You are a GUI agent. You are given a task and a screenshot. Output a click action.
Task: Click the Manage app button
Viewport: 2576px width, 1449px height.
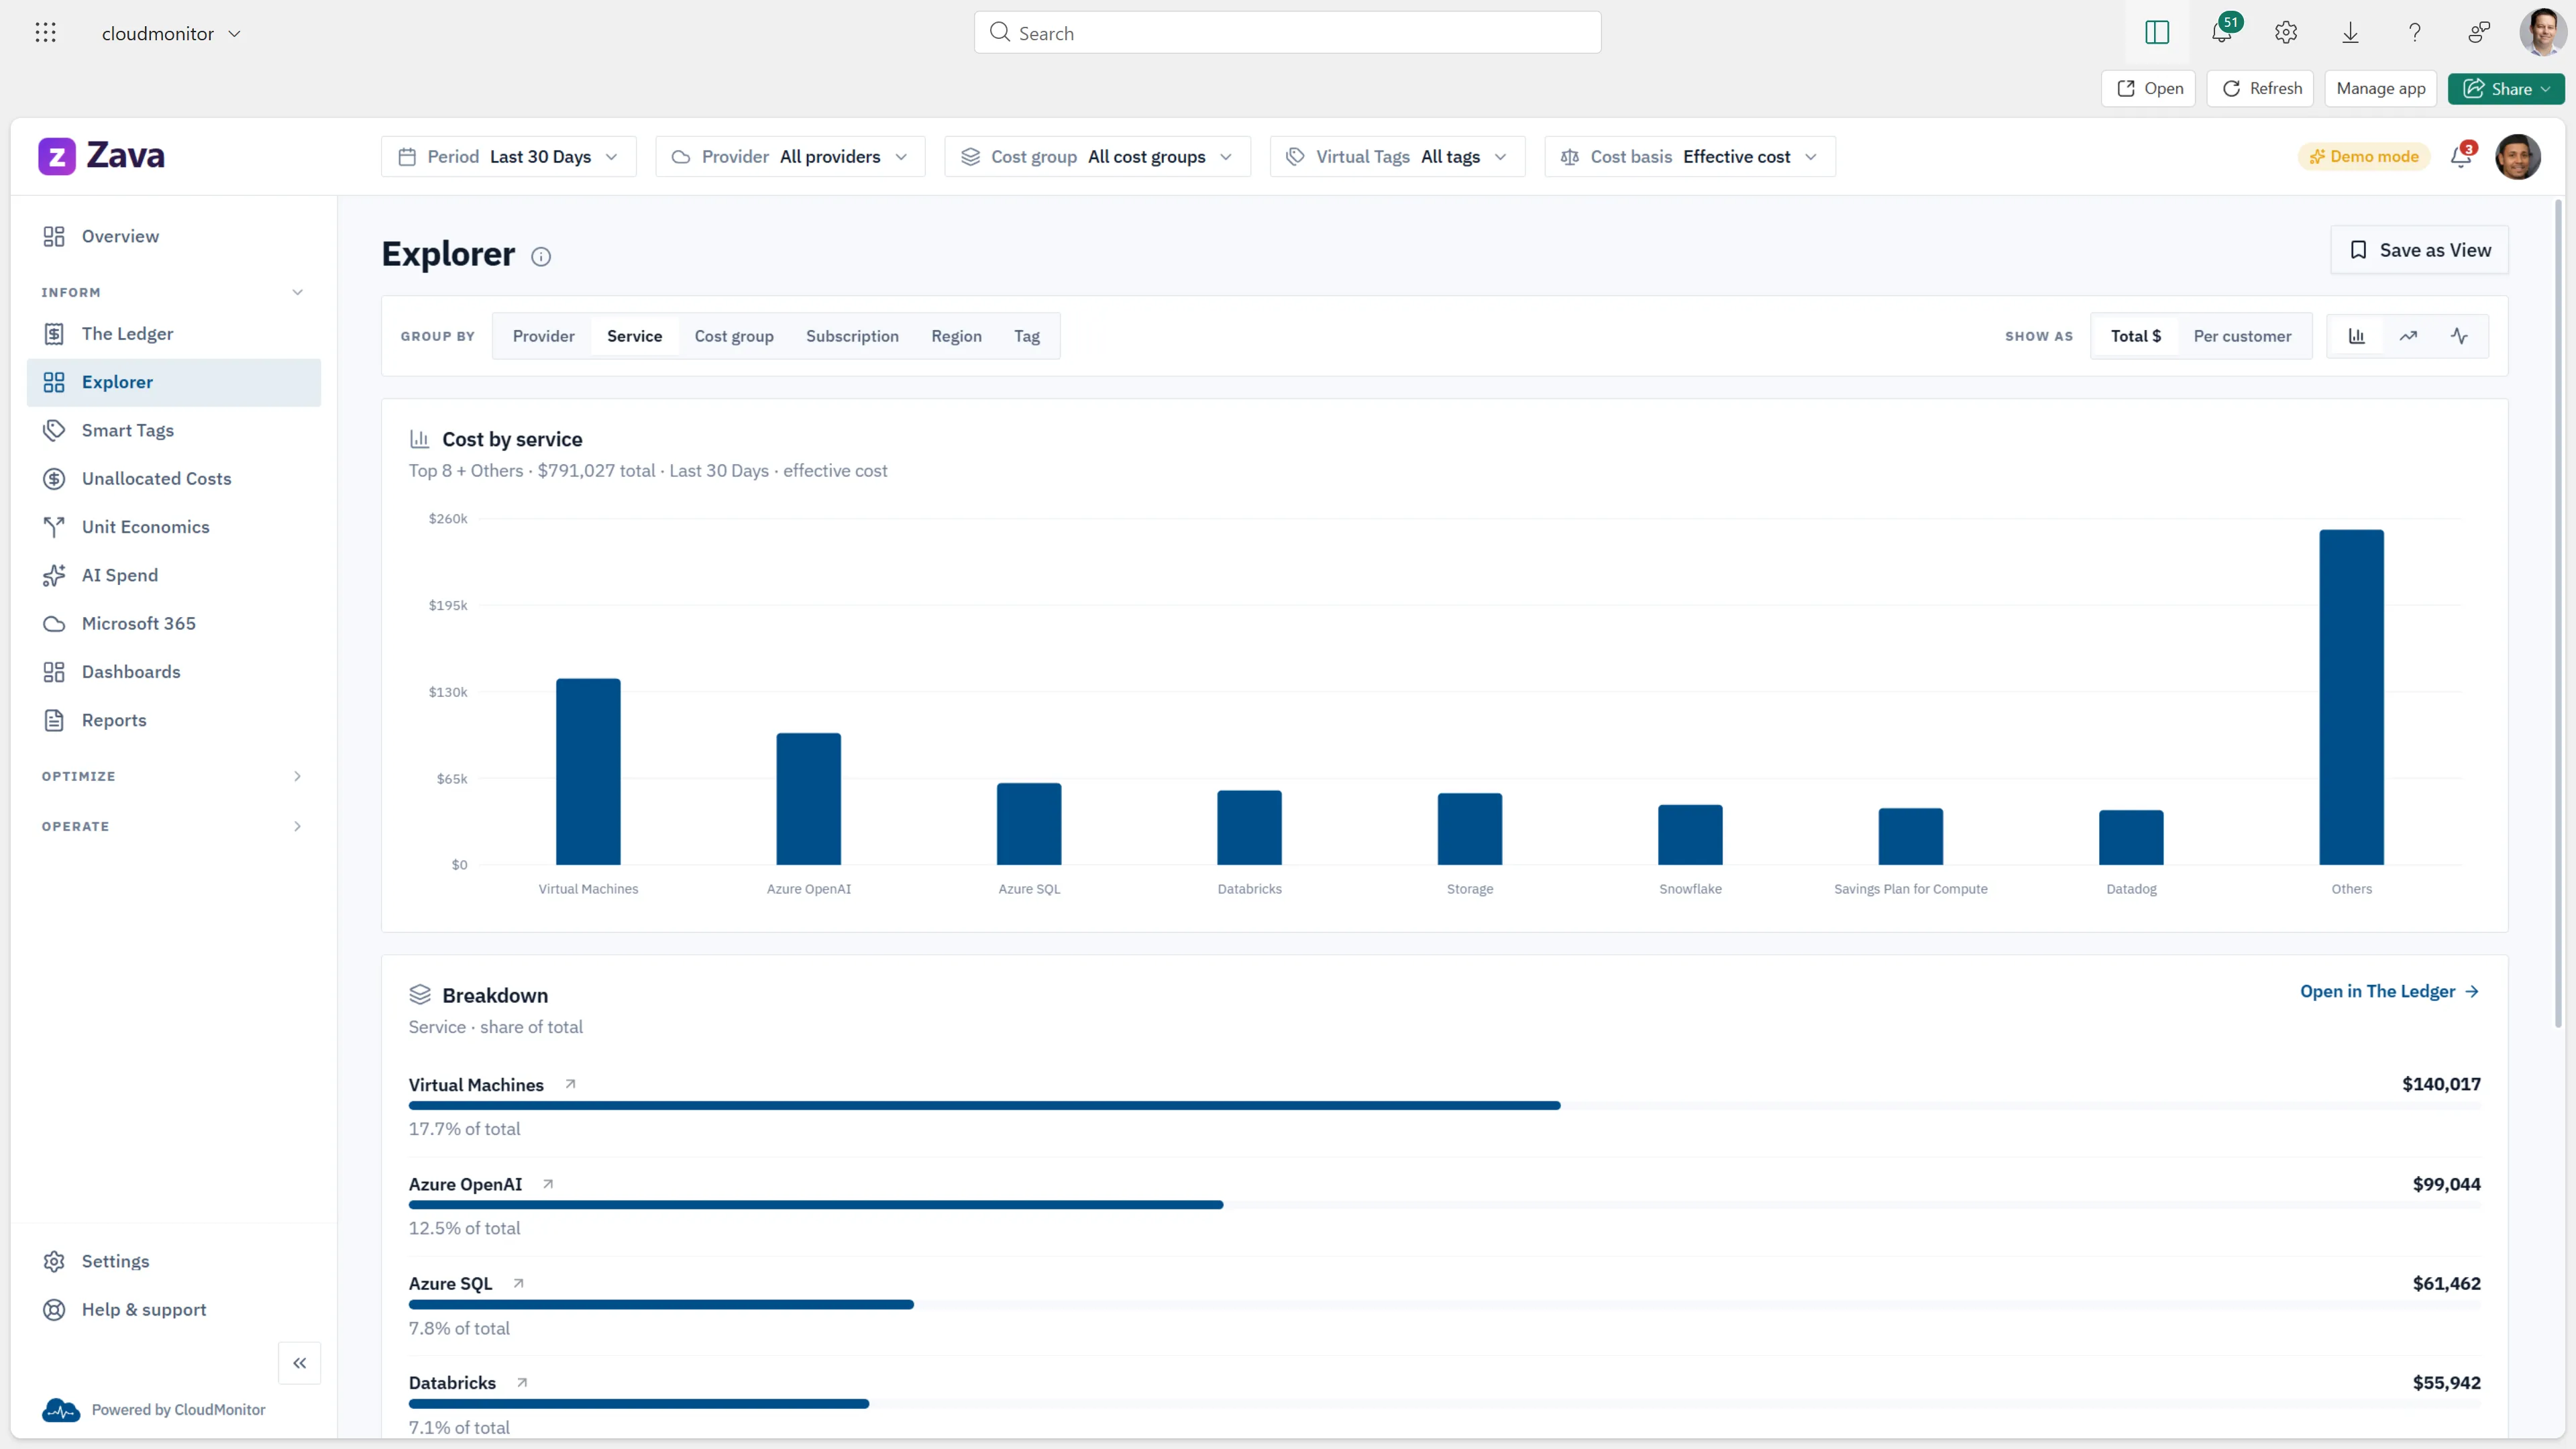tap(2381, 89)
